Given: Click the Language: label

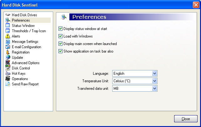Looking at the screenshot, I should [101, 74].
